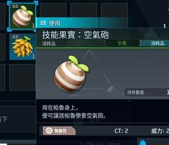Screen dimensions: 169x145
Task: Select the empty slot right of Skill Fruit
Action: [53, 10]
